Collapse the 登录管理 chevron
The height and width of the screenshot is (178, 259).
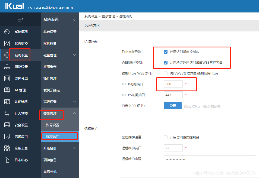tap(74, 113)
